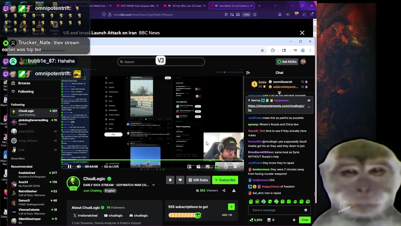Open Firefox extensions puzzle icon
The height and width of the screenshot is (226, 401).
tap(304, 14)
